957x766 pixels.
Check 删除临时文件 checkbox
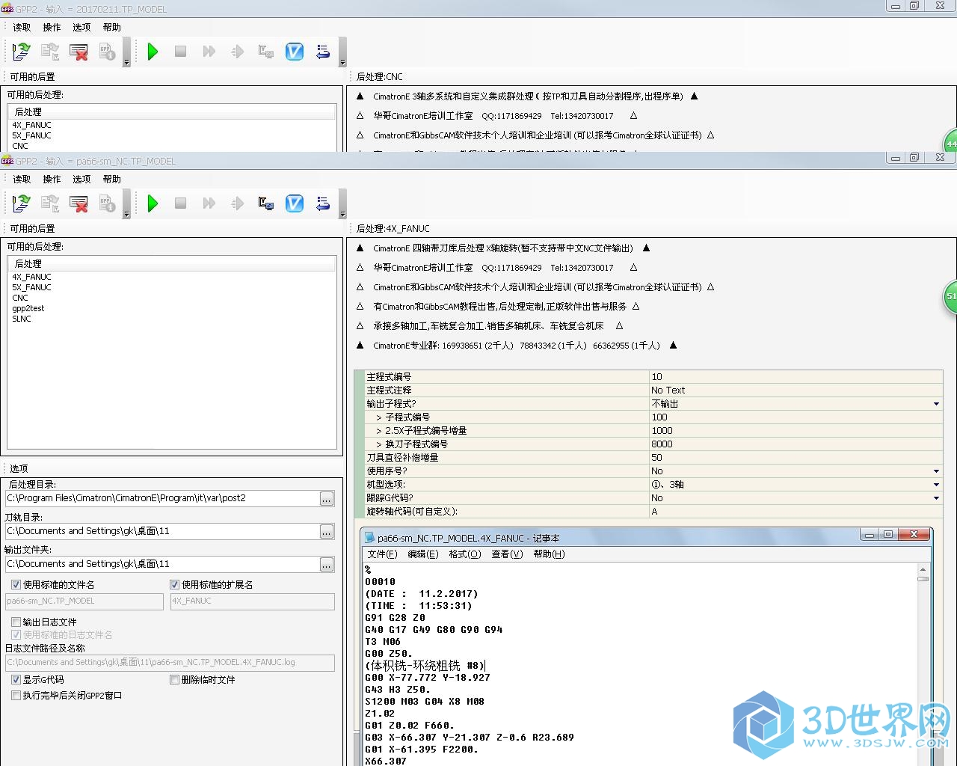174,680
